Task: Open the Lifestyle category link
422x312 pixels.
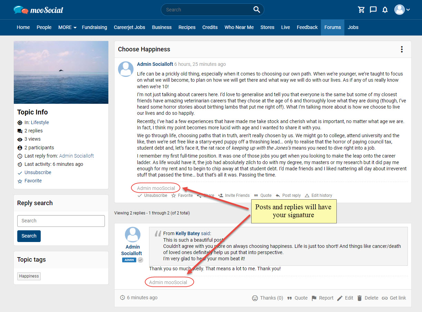Action: coord(40,122)
